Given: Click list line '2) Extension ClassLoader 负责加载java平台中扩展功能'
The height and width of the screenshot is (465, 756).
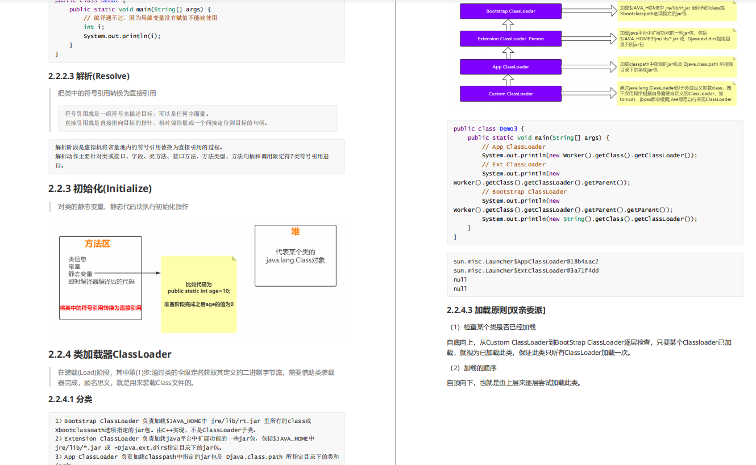Looking at the screenshot, I should click(185, 438).
